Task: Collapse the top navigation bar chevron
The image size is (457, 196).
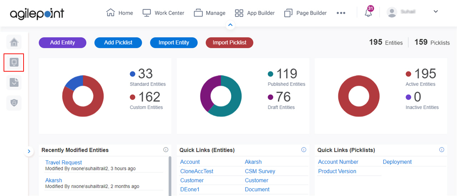Action: pos(230,25)
